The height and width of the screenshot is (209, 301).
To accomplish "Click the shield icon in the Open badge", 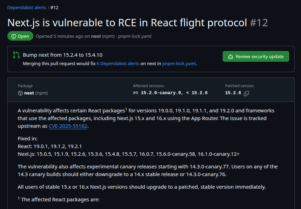I will click(x=14, y=36).
